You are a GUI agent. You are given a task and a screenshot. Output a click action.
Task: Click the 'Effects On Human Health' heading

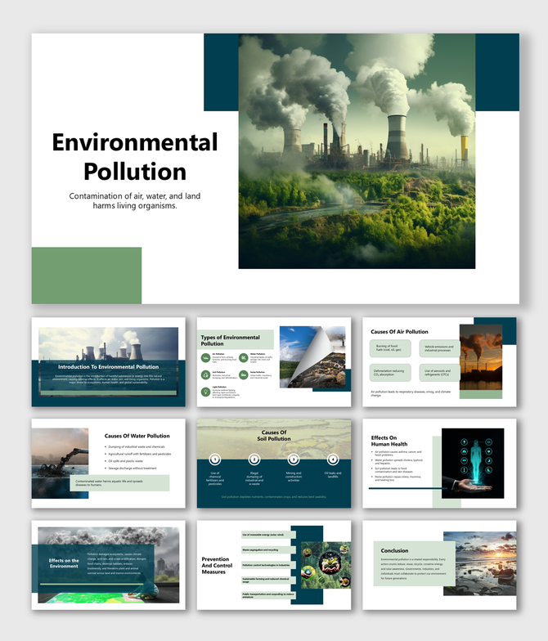[389, 441]
